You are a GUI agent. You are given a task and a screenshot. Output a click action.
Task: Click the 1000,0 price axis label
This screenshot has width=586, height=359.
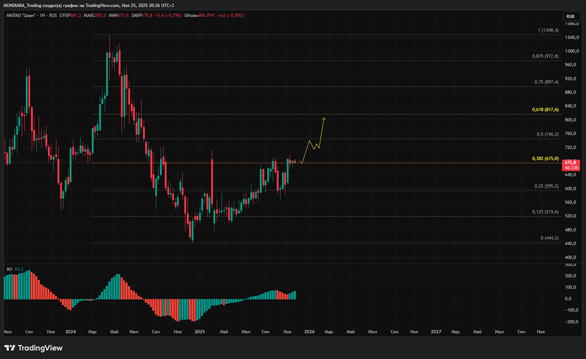[572, 51]
